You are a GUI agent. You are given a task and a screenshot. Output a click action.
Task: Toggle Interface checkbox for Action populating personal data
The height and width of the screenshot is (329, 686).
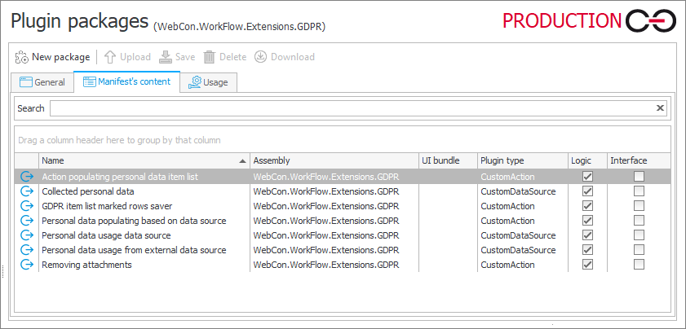tap(640, 177)
